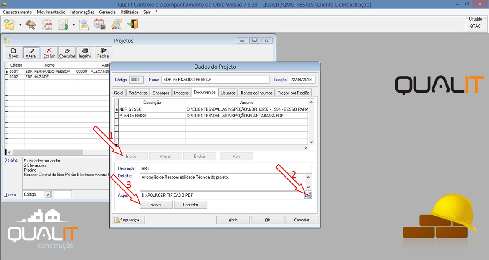Image resolution: width=489 pixels, height=260 pixels.
Task: Open the calendar with clock toolbar icon
Action: coord(100,24)
